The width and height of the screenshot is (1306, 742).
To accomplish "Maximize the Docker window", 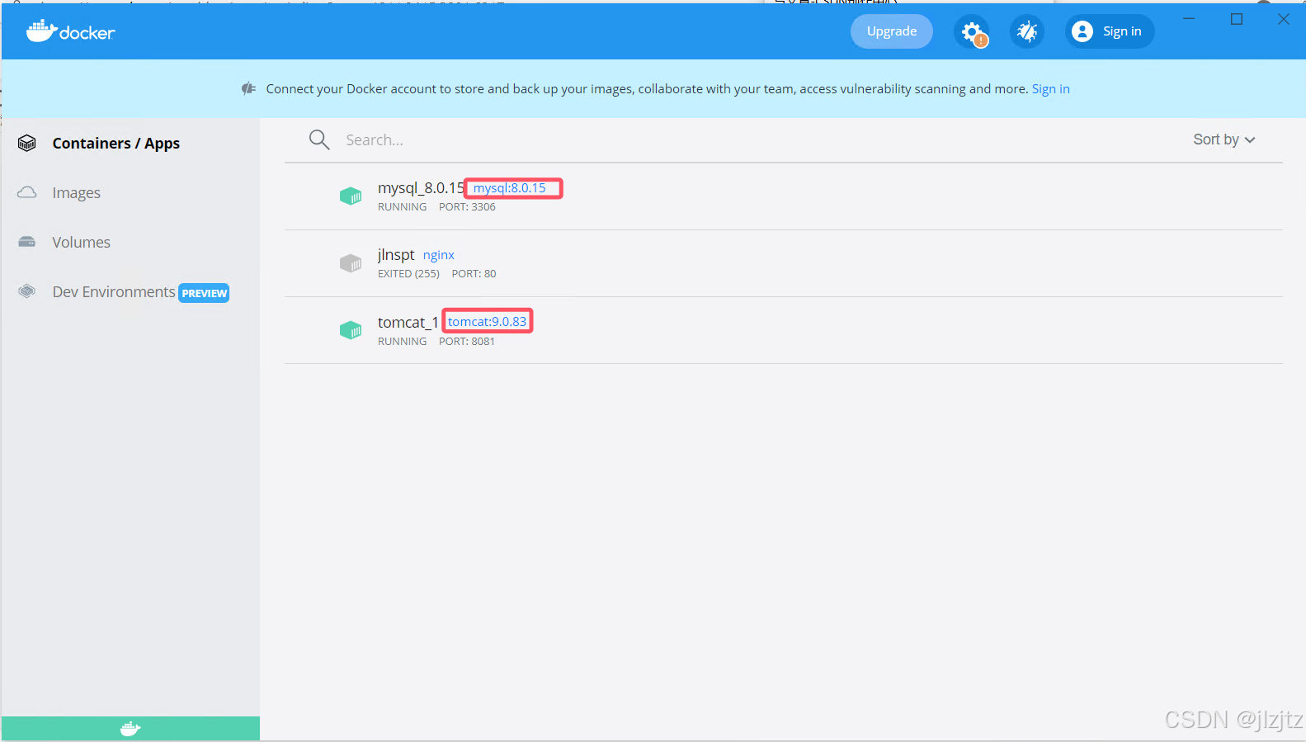I will (x=1236, y=19).
